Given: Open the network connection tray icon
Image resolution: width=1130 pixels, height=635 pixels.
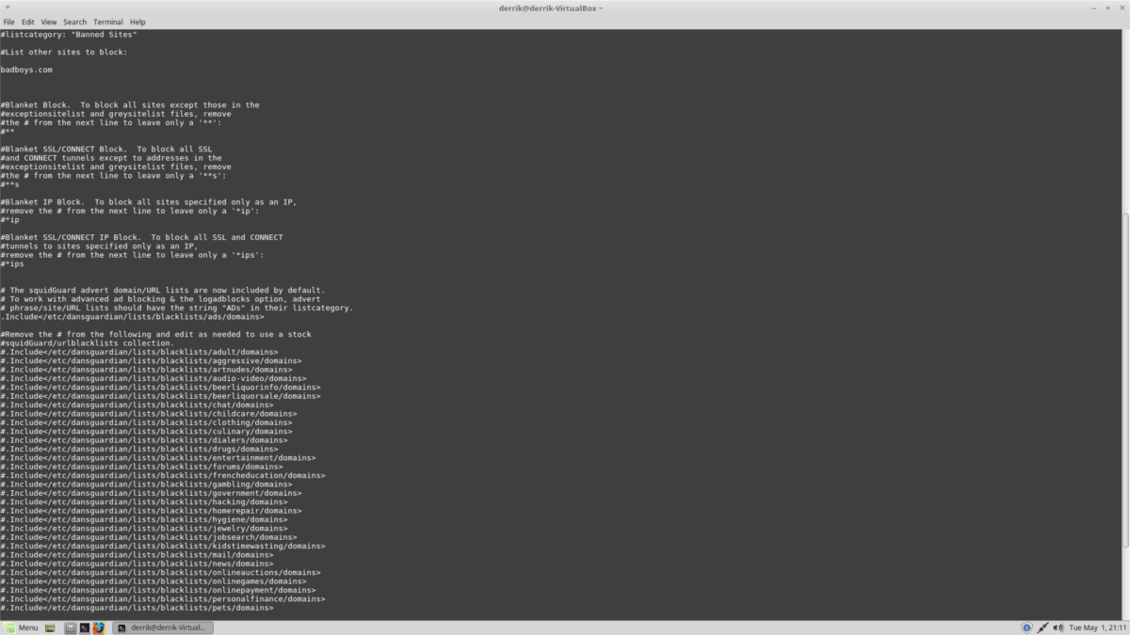Looking at the screenshot, I should pyautogui.click(x=1042, y=627).
